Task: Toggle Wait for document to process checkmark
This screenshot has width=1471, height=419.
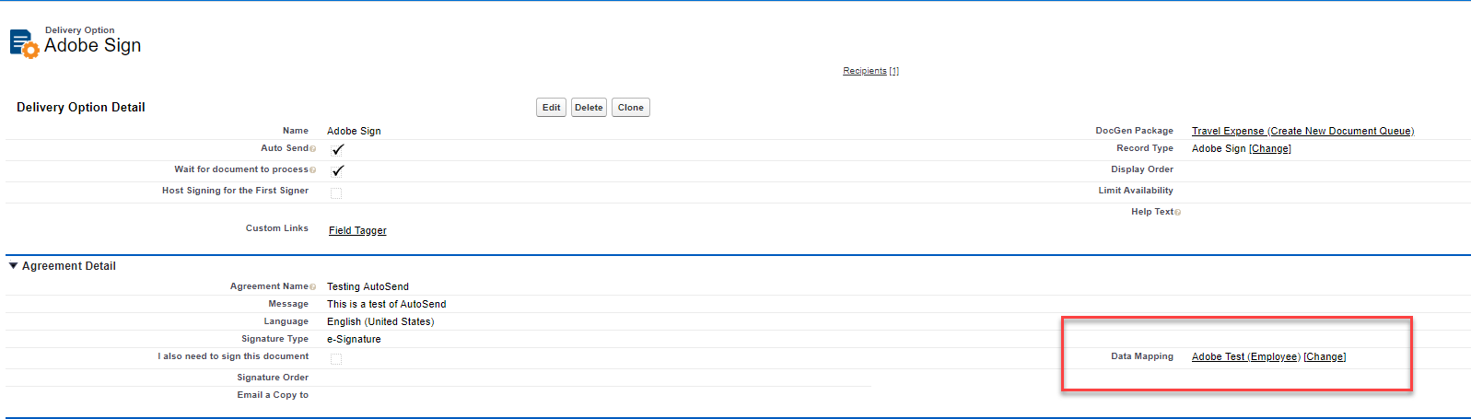Action: (337, 170)
